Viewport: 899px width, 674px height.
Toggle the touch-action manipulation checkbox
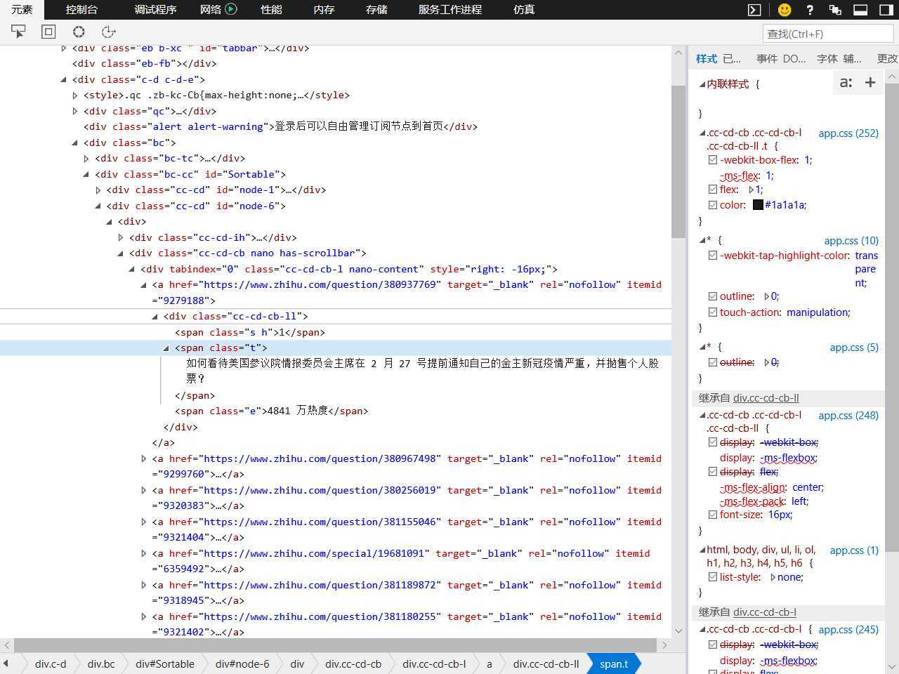click(x=713, y=312)
